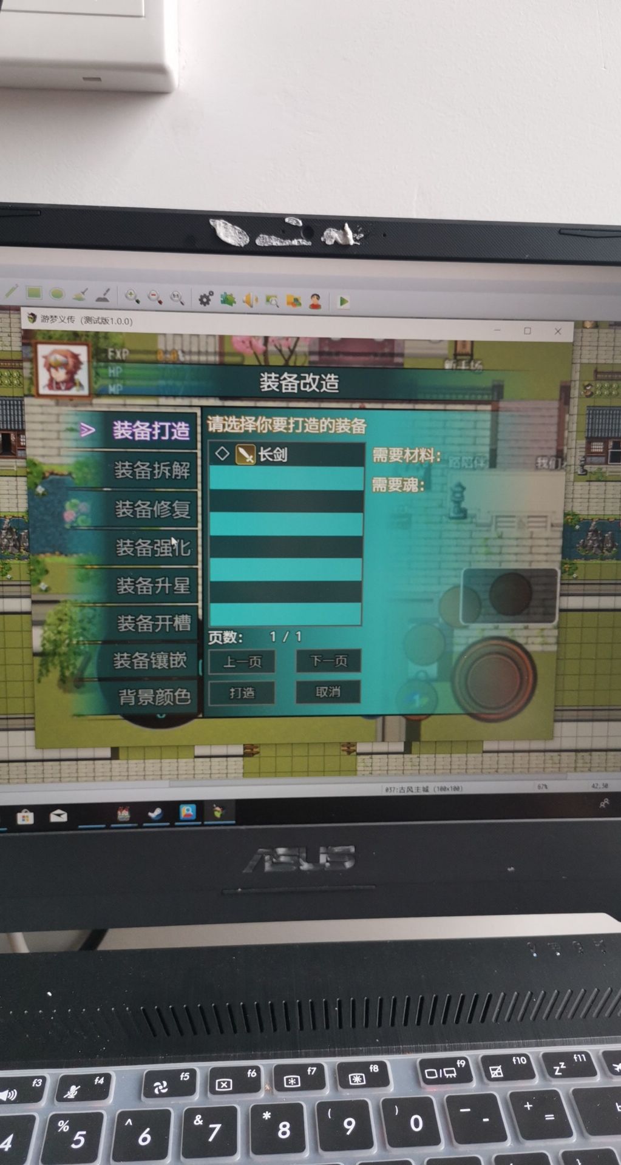
Task: Click the 装备改造 header title
Action: [x=299, y=383]
